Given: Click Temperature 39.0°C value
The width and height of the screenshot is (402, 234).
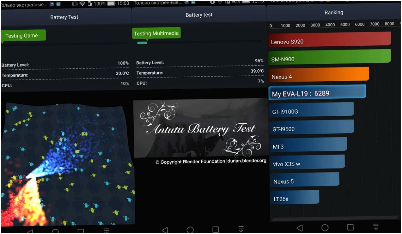Looking at the screenshot, I should tap(257, 71).
